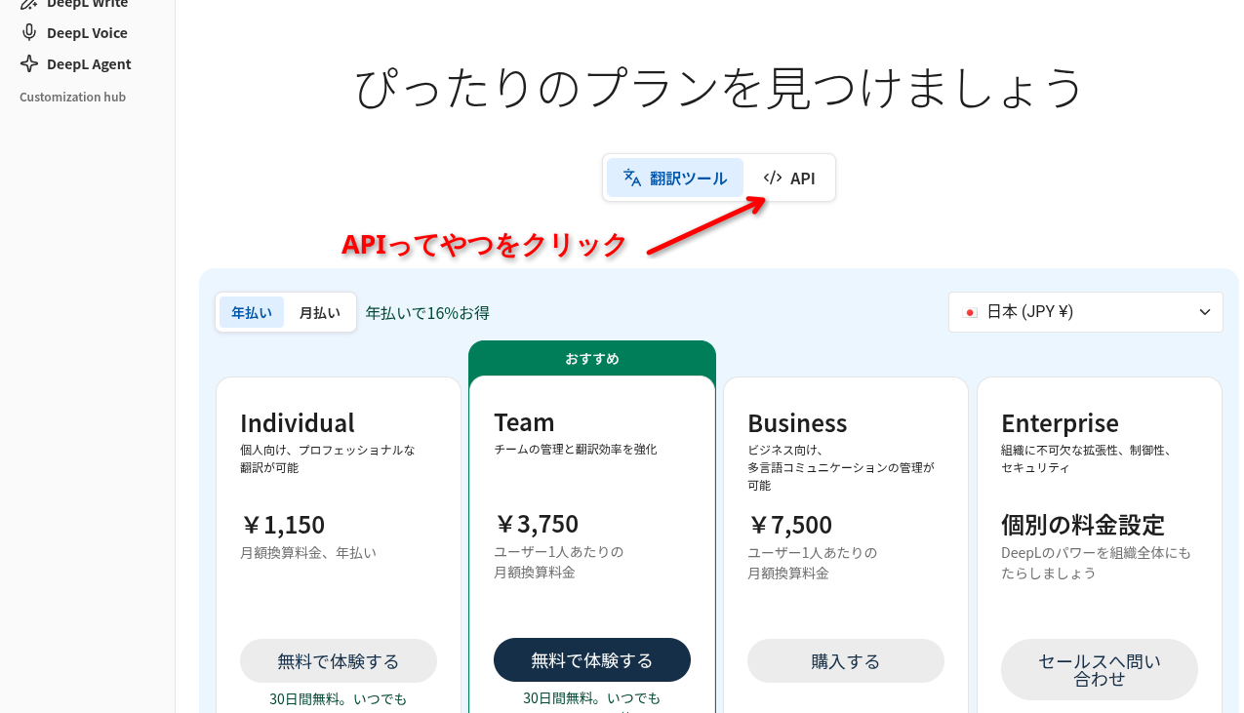This screenshot has width=1244, height=713.
Task: Open the 日本 (JPY ¥) currency dropdown
Action: tap(1084, 312)
